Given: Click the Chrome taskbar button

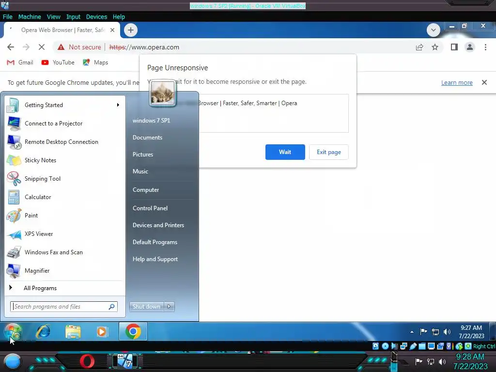Looking at the screenshot, I should coord(133,331).
